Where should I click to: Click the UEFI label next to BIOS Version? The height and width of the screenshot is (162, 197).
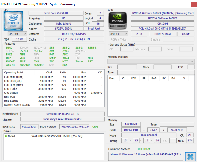(95, 127)
